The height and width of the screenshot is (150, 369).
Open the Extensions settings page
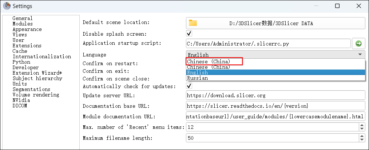pyautogui.click(x=27, y=46)
